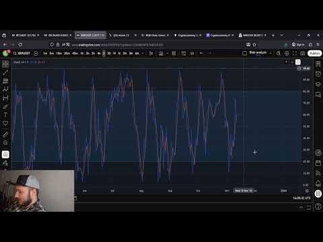This screenshot has width=323, height=242.
Task: Open indicator templates grid icon
Action: click(x=174, y=53)
